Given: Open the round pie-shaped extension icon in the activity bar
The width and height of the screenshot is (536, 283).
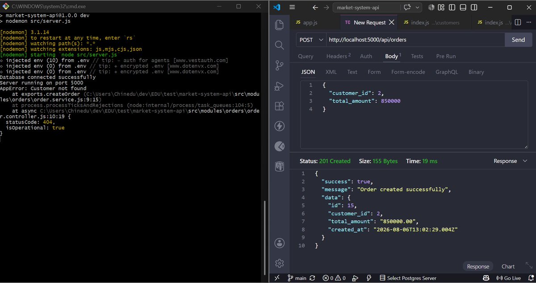Looking at the screenshot, I should pyautogui.click(x=280, y=146).
